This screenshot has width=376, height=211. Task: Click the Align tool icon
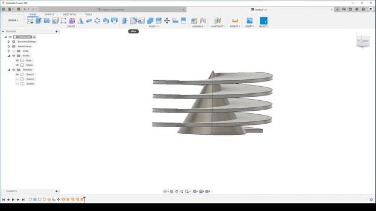(175, 21)
